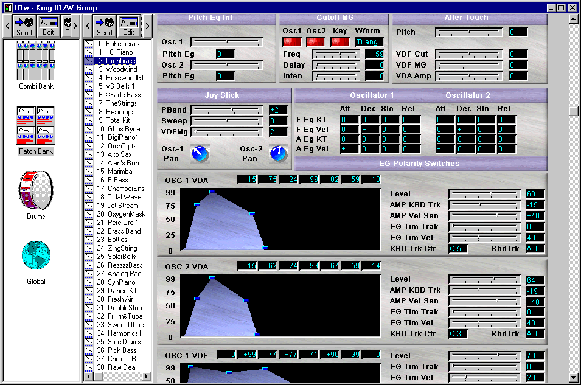Image resolution: width=581 pixels, height=385 pixels.
Task: Open the Wform Triang dropdown
Action: coord(369,42)
